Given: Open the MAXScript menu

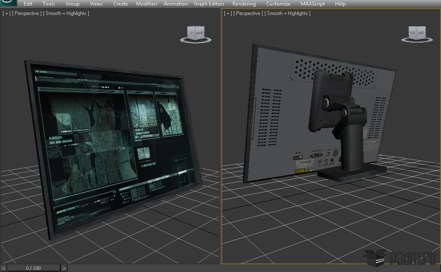Looking at the screenshot, I should pos(313,4).
